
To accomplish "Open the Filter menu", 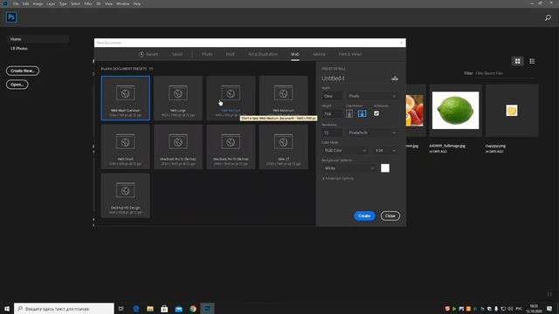I will pyautogui.click(x=88, y=3).
